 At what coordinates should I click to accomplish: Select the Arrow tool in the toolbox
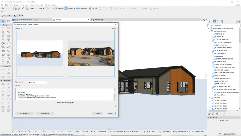[x=3, y=21]
